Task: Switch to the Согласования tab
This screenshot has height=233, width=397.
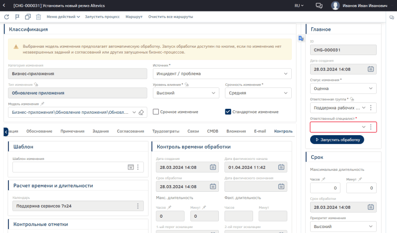Action: pos(131,131)
